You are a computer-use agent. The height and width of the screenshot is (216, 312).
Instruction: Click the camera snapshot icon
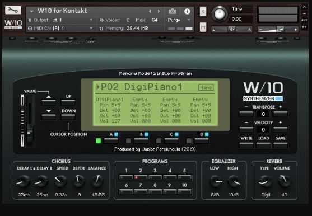[x=173, y=11]
